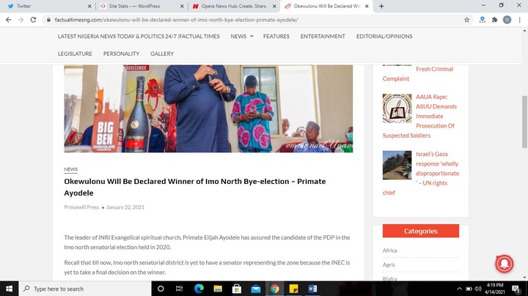The width and height of the screenshot is (528, 296).
Task: Bookmark this page with the star icon
Action: tap(466, 20)
